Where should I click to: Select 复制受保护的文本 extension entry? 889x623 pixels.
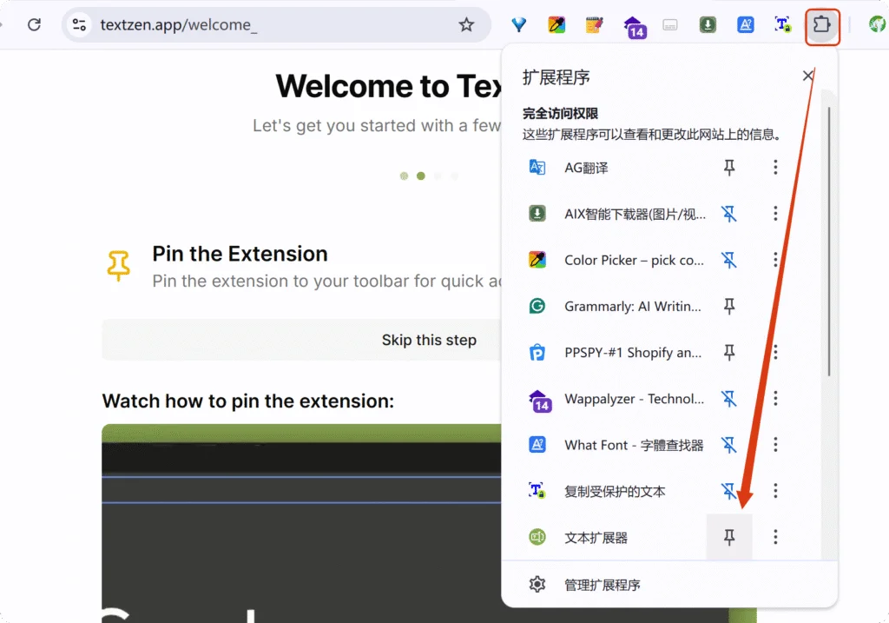click(615, 492)
